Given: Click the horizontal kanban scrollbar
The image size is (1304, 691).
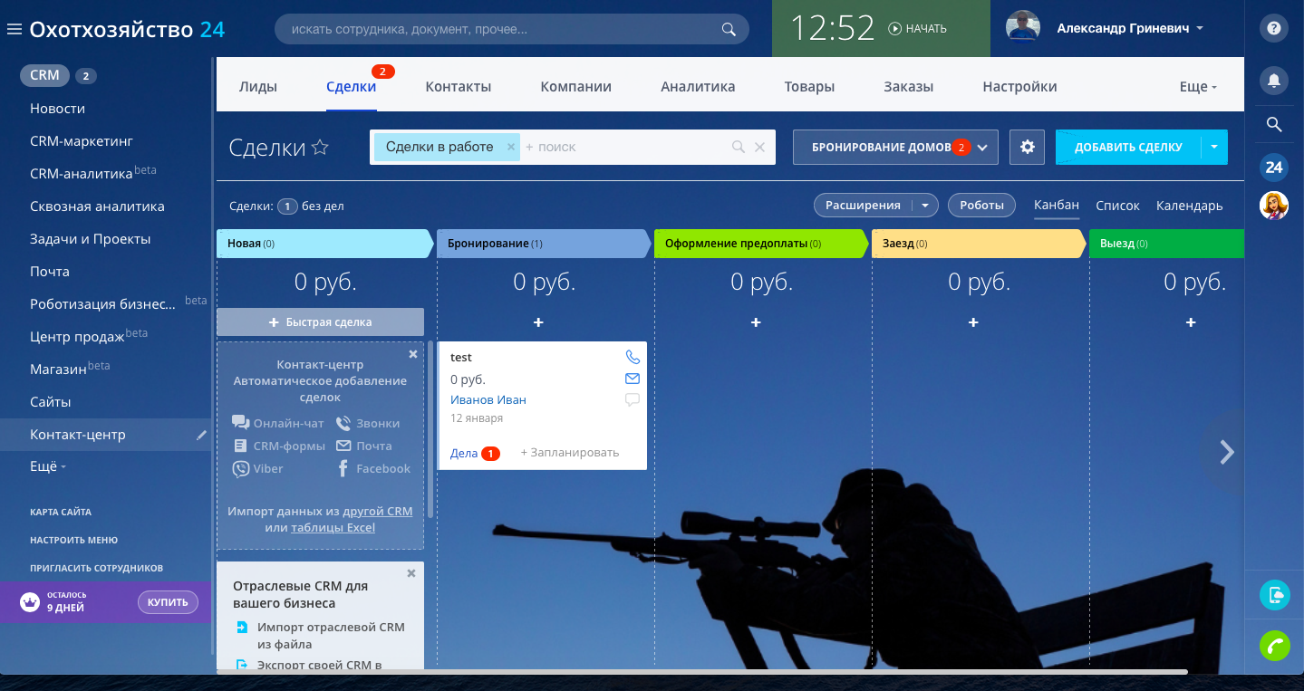Looking at the screenshot, I should (x=701, y=672).
